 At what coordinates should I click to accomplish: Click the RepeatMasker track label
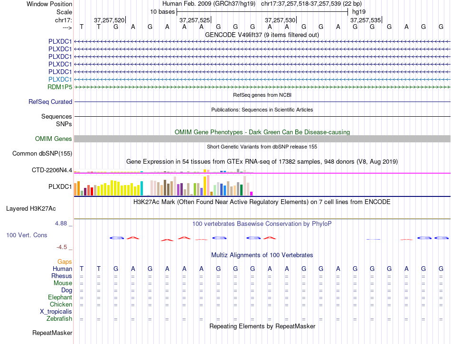52,333
